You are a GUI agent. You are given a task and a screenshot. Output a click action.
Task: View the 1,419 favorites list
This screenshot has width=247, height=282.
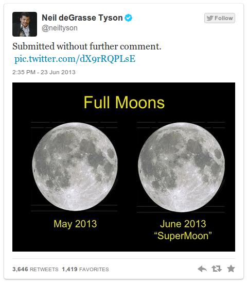(x=85, y=269)
